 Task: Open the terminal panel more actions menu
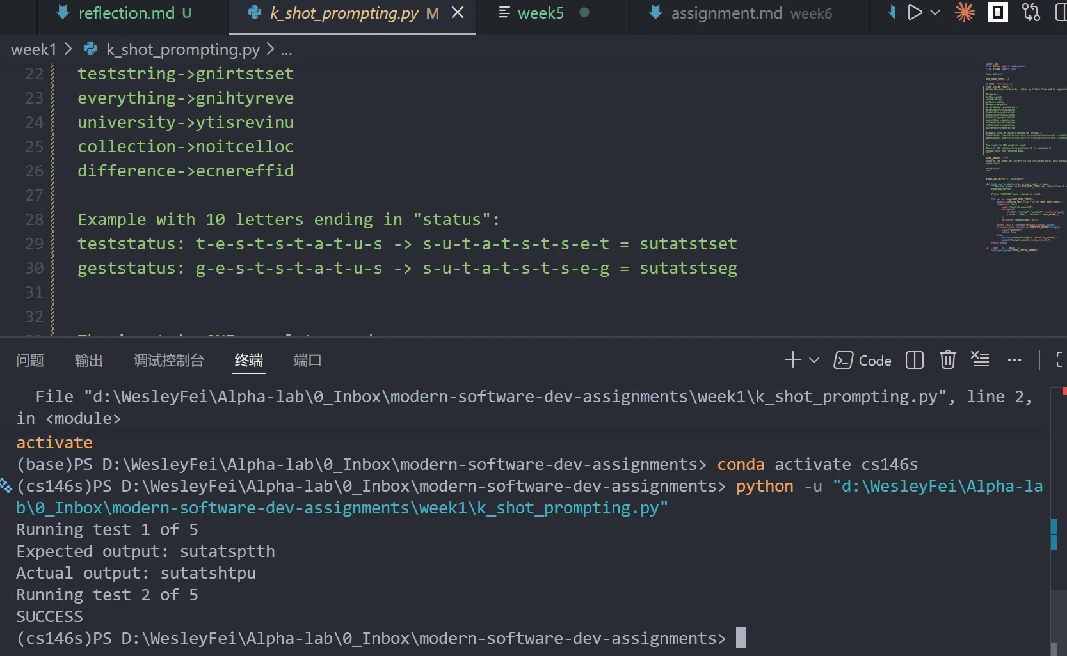(x=1014, y=360)
